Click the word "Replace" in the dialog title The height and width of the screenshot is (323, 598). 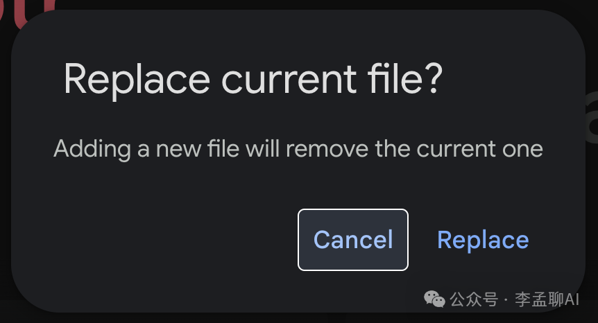pos(136,79)
